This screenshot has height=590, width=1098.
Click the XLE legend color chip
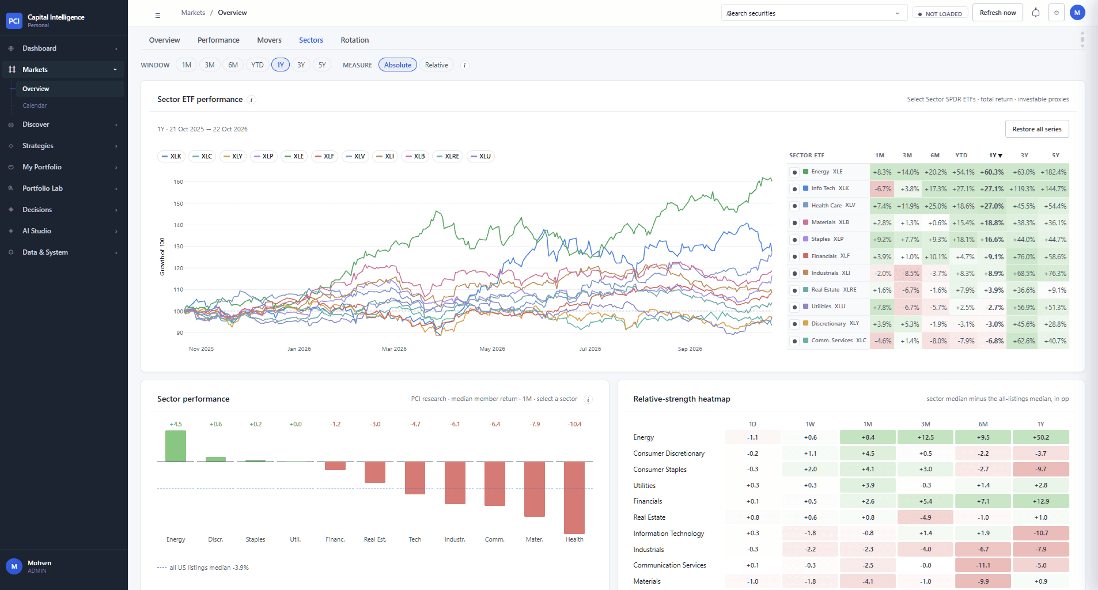[x=288, y=157]
